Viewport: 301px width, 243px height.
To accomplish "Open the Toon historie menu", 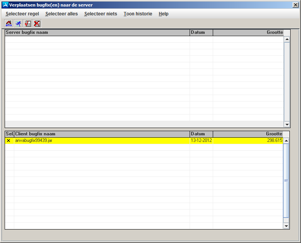I will coord(138,14).
